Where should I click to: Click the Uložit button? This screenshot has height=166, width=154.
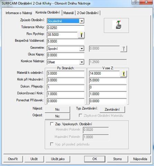pos(34,159)
